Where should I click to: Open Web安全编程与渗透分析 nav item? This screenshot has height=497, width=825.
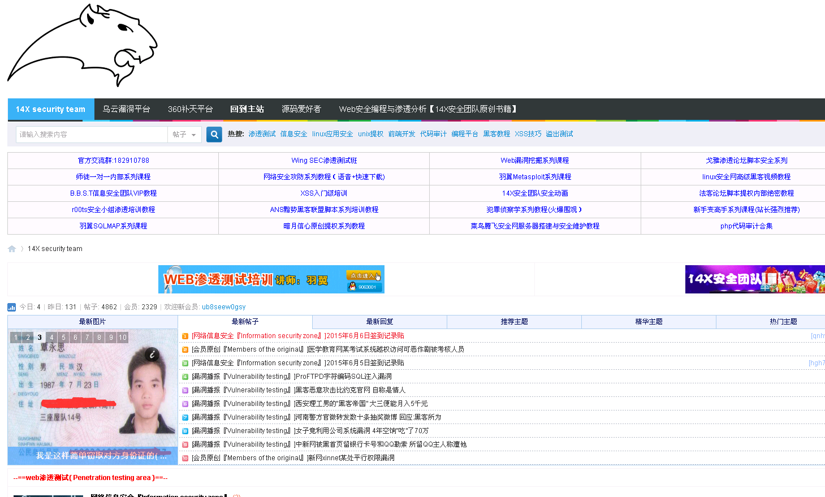(427, 109)
